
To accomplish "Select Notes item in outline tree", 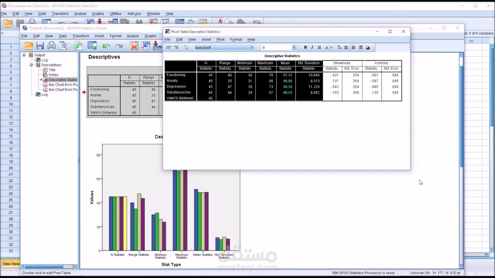I will [x=53, y=75].
